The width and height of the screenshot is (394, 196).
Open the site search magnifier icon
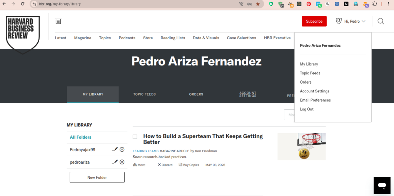381,22
